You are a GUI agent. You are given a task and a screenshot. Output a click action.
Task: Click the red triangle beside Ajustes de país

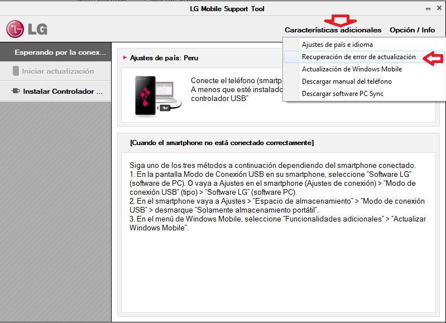coord(125,57)
